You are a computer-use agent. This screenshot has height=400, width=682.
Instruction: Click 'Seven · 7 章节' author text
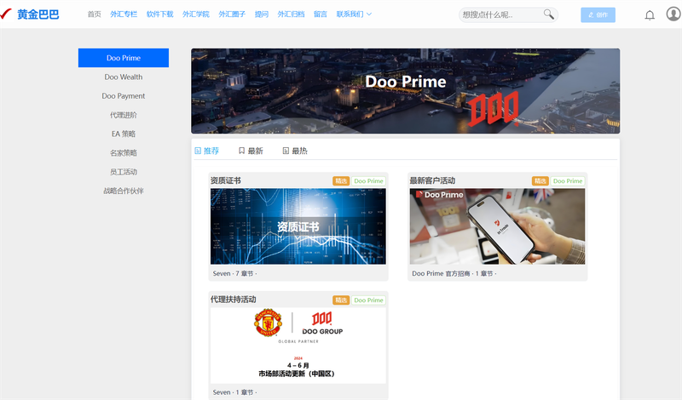point(235,273)
